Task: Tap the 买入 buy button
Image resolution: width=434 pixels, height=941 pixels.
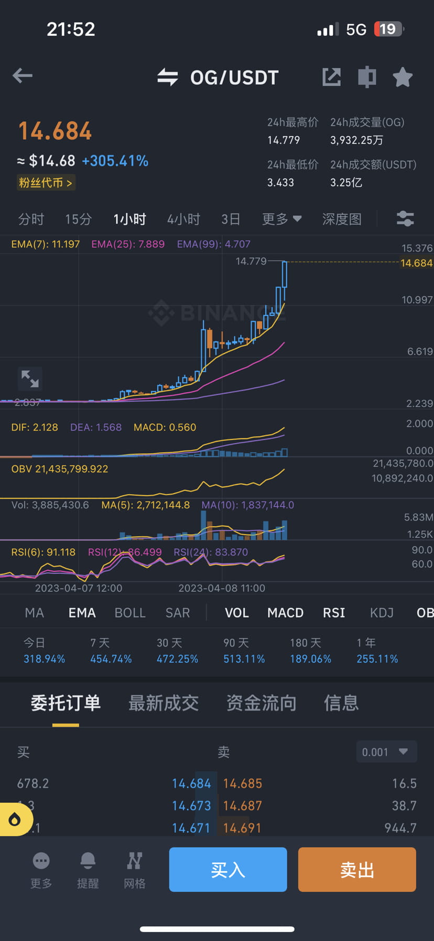Action: point(227,870)
